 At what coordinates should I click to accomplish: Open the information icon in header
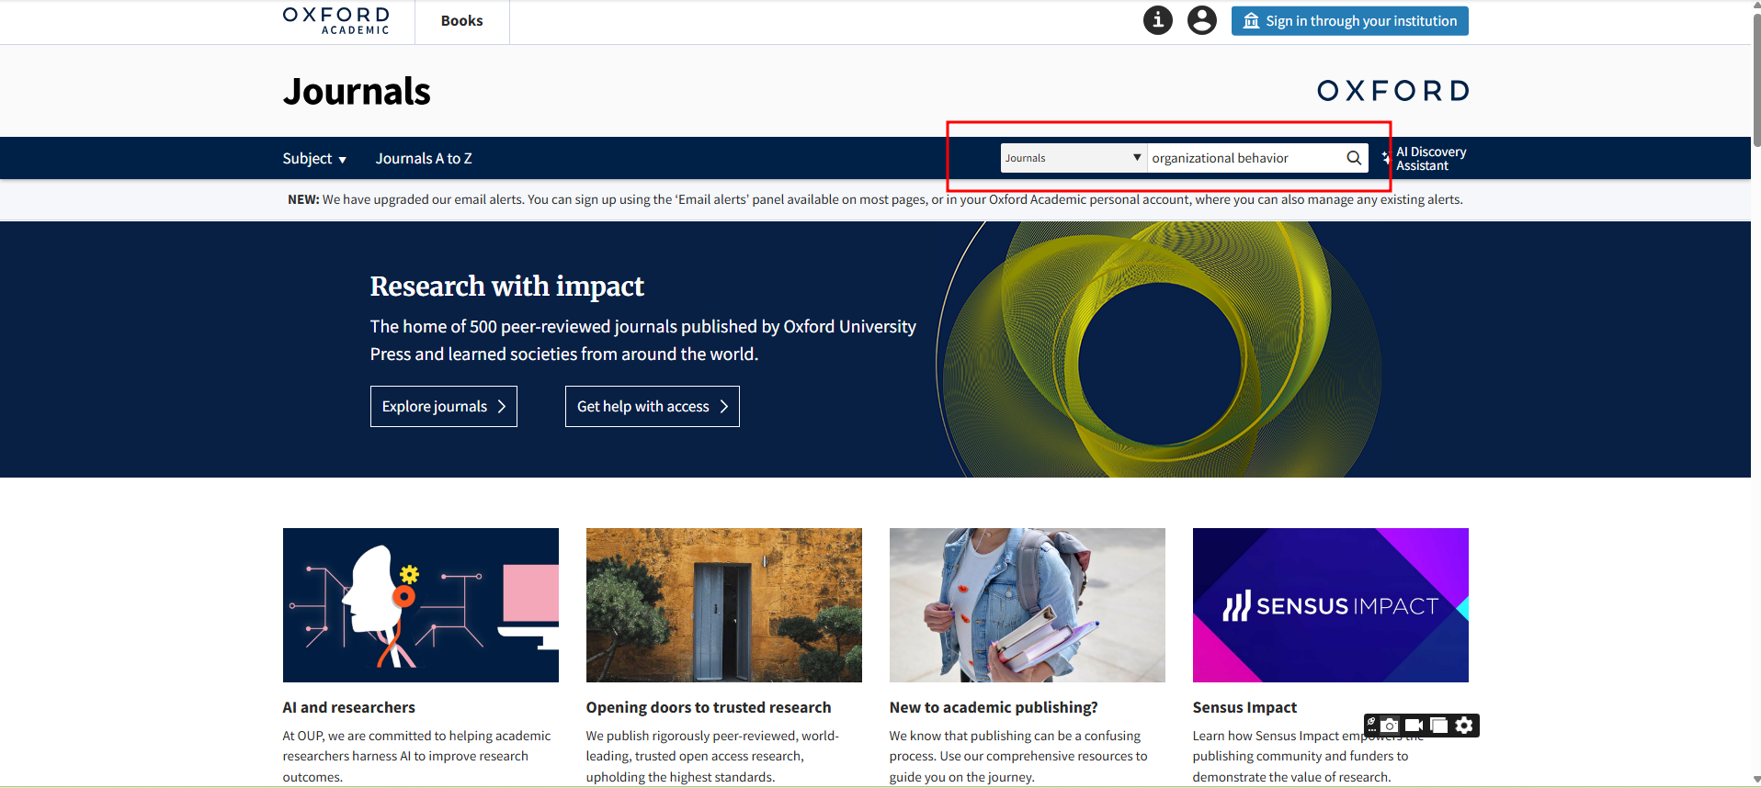pos(1157,20)
